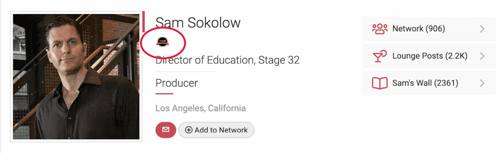Click Director of Education, Stage 32 text
This screenshot has height=153, width=500.
point(227,60)
